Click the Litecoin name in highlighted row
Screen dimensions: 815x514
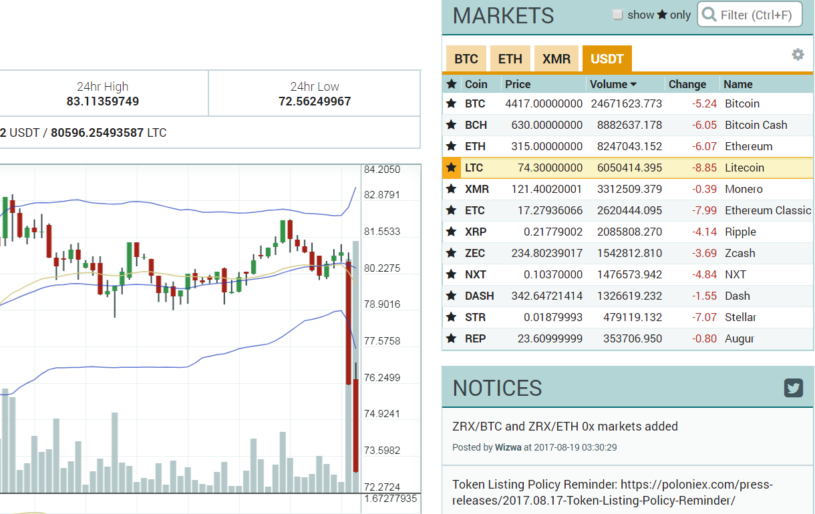click(x=745, y=168)
